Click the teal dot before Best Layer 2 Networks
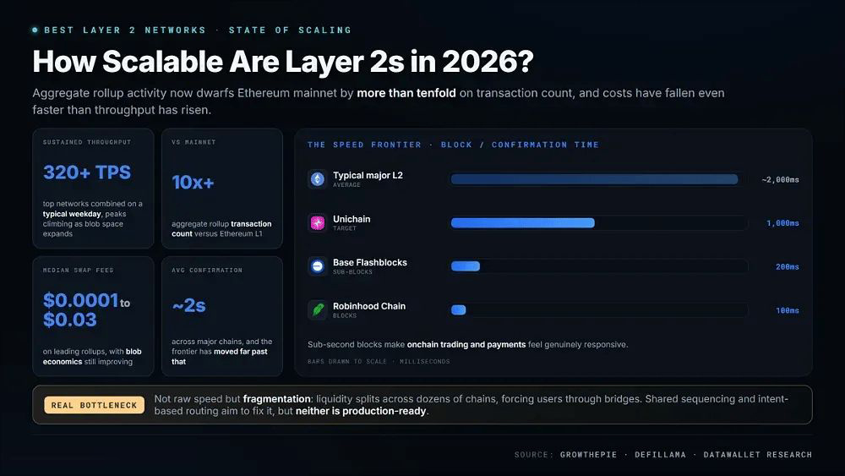Image resolution: width=845 pixels, height=476 pixels. coord(35,30)
